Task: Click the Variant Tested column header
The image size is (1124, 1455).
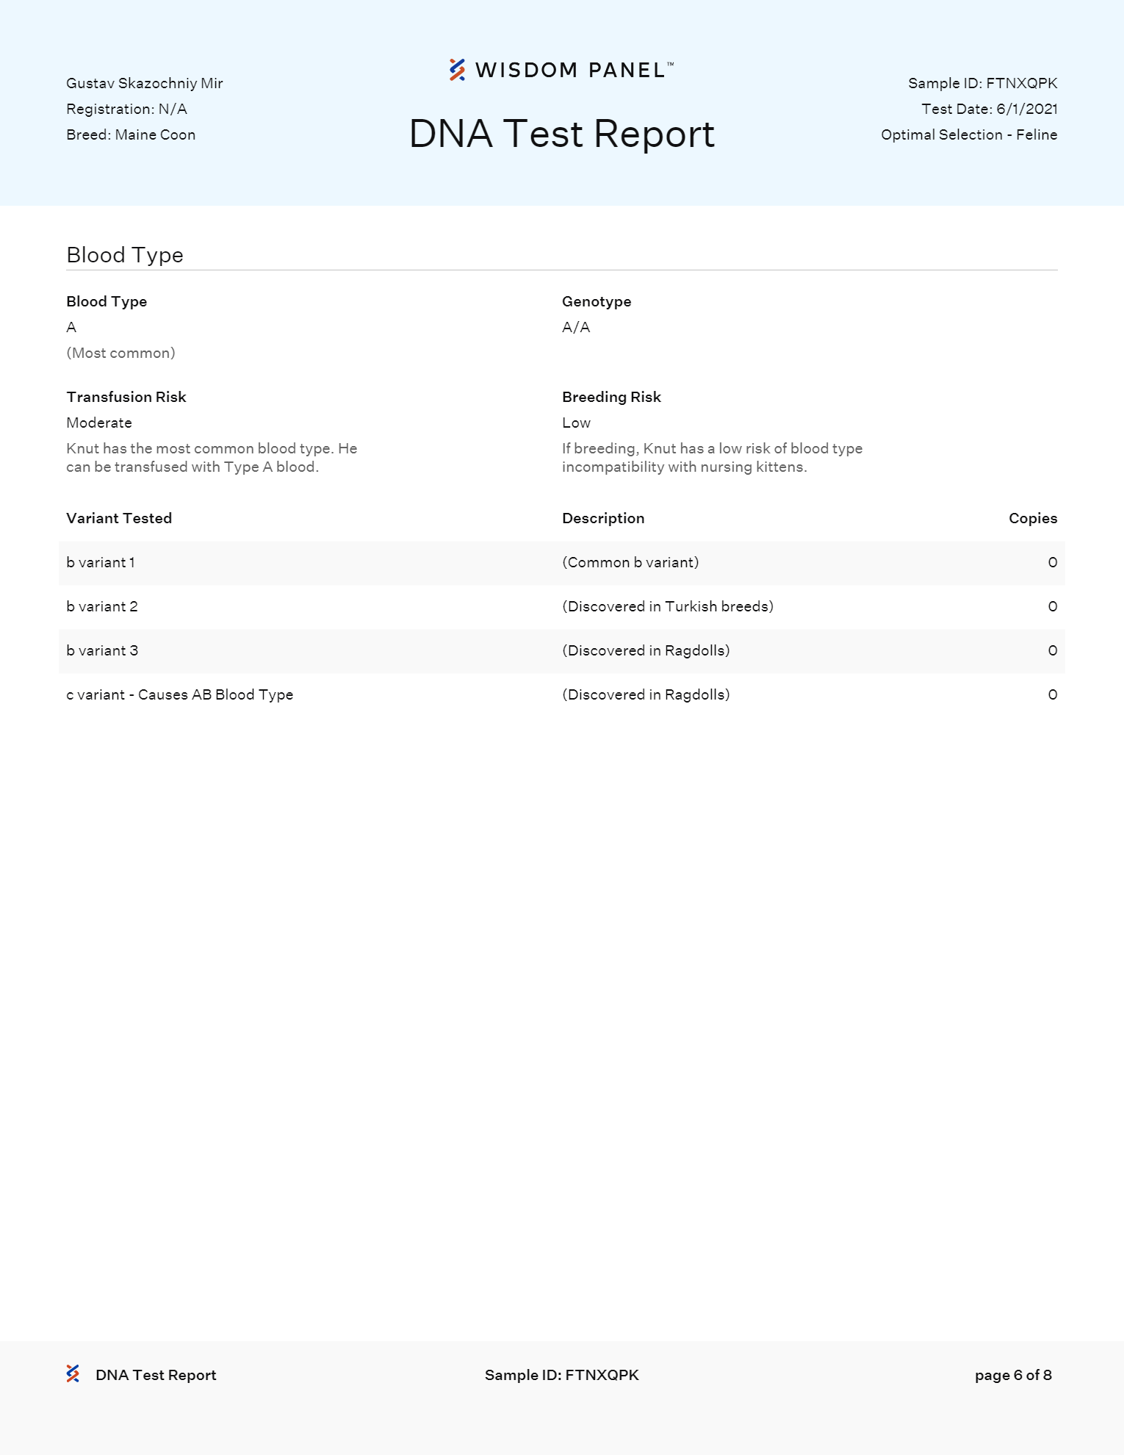Action: click(119, 518)
